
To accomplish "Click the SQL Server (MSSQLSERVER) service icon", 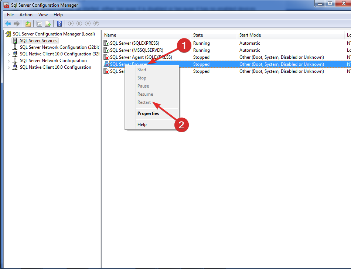I will pyautogui.click(x=106, y=50).
